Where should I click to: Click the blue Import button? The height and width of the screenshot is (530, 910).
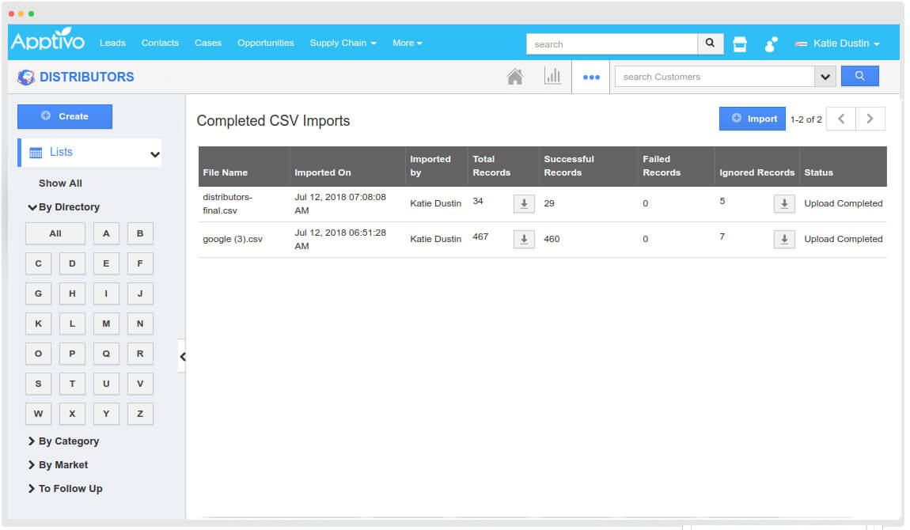tap(753, 119)
